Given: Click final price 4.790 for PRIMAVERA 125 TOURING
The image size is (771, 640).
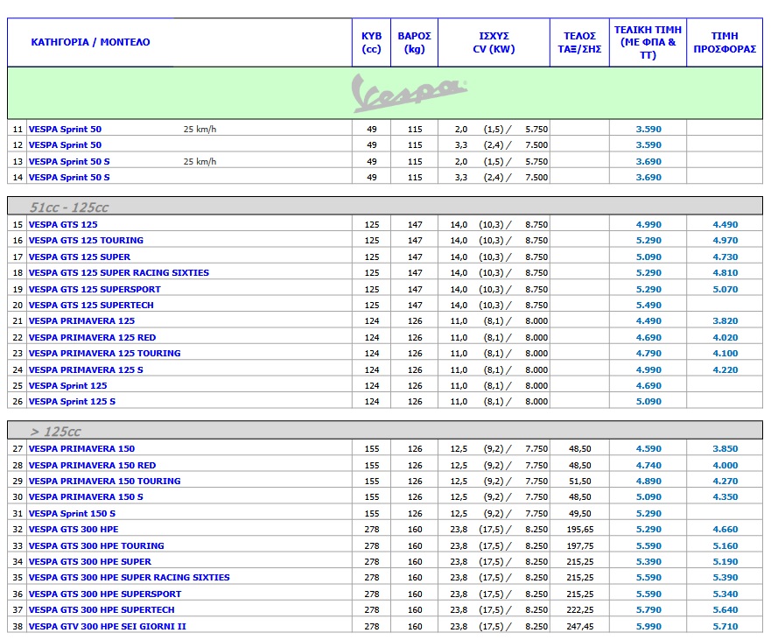Looking at the screenshot, I should tap(648, 353).
